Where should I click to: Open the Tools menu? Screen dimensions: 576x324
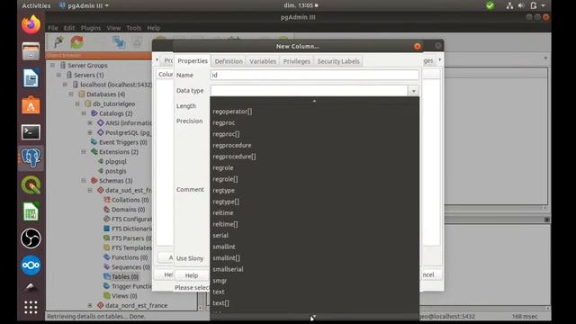[134, 28]
